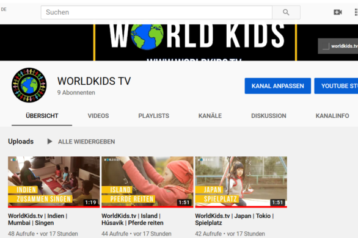The height and width of the screenshot is (238, 358).
Task: Click Alle Wiedergeben to play all uploads
Action: [86, 142]
